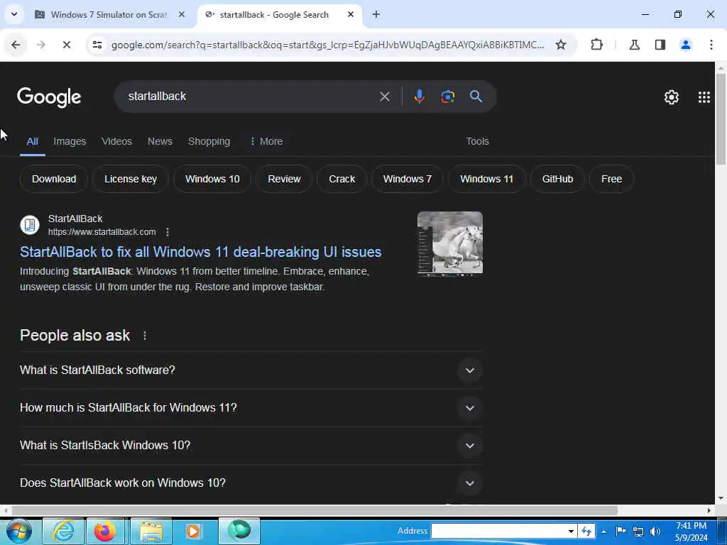Screen dimensions: 727x545
Task: Open StartAllBack fix Windows 11 UI link
Action: 201,252
